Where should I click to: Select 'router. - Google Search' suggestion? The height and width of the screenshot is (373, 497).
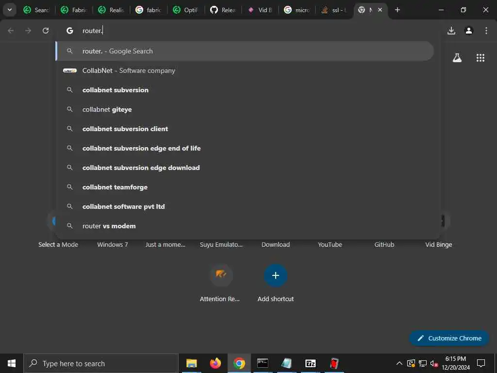point(245,51)
